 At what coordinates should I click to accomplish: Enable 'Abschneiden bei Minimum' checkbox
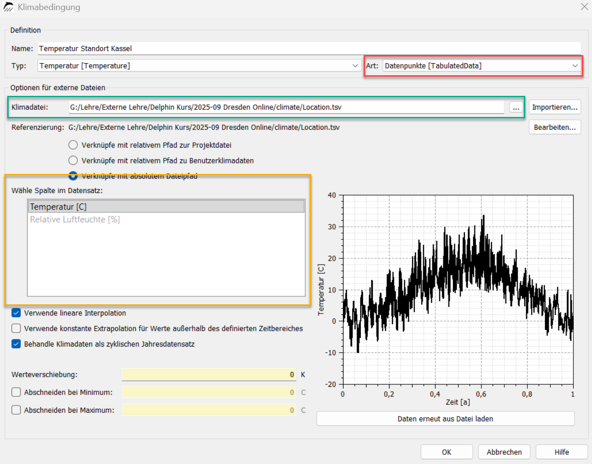pyautogui.click(x=16, y=392)
